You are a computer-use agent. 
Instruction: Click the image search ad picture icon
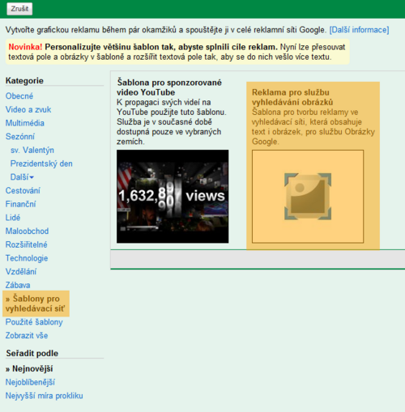pos(308,197)
